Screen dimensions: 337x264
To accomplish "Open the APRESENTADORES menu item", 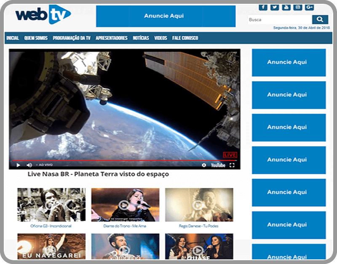I will (x=112, y=38).
